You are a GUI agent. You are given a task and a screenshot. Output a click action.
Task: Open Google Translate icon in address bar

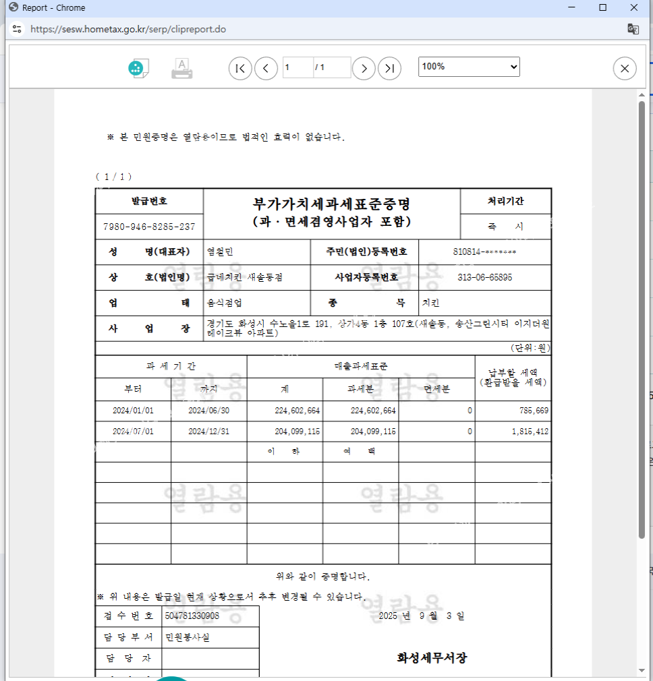[633, 29]
